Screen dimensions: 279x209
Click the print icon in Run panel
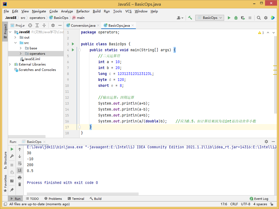coord(20,177)
